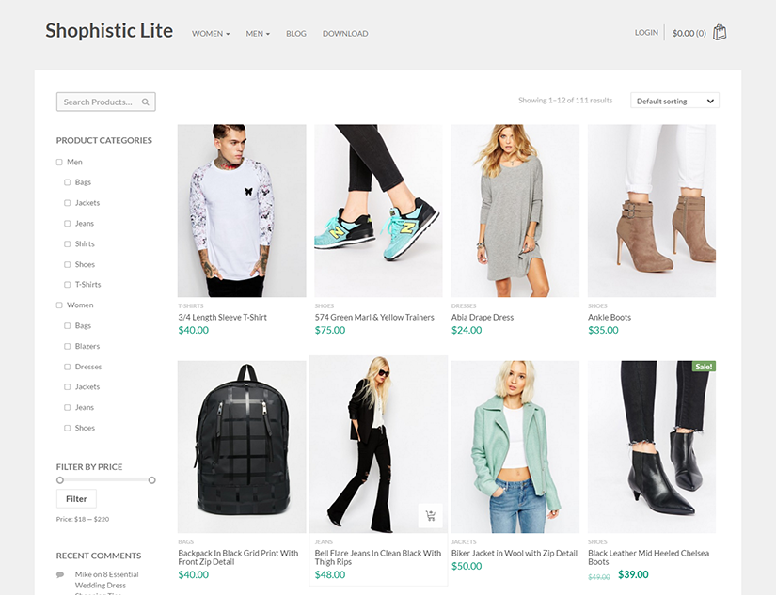The width and height of the screenshot is (776, 595).
Task: Click the Shophistic Lite site title
Action: pos(109,31)
